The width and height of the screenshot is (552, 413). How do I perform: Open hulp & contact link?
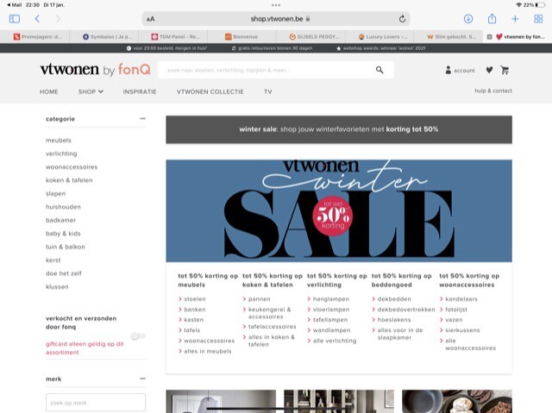493,91
